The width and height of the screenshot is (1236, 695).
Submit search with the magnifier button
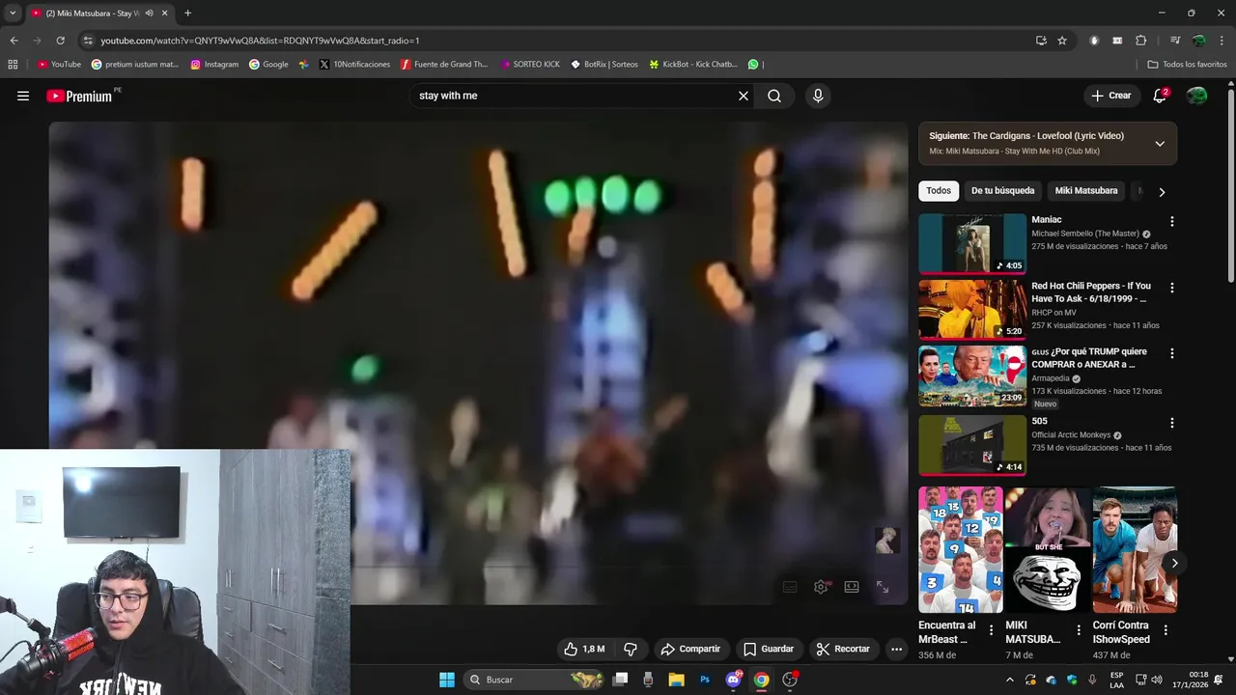(x=774, y=96)
